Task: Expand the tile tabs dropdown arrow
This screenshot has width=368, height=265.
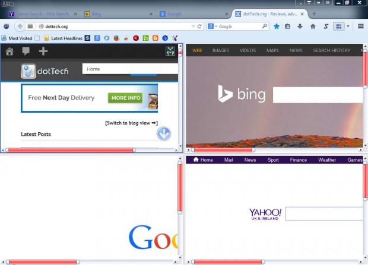Action: [x=348, y=26]
